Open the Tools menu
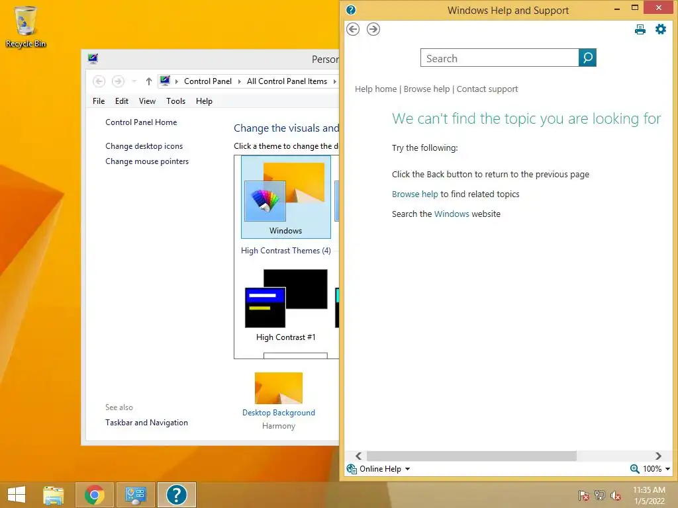This screenshot has height=508, width=678. 175,101
